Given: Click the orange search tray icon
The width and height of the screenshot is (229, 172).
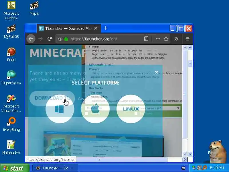Looking at the screenshot, I should [x=205, y=168].
